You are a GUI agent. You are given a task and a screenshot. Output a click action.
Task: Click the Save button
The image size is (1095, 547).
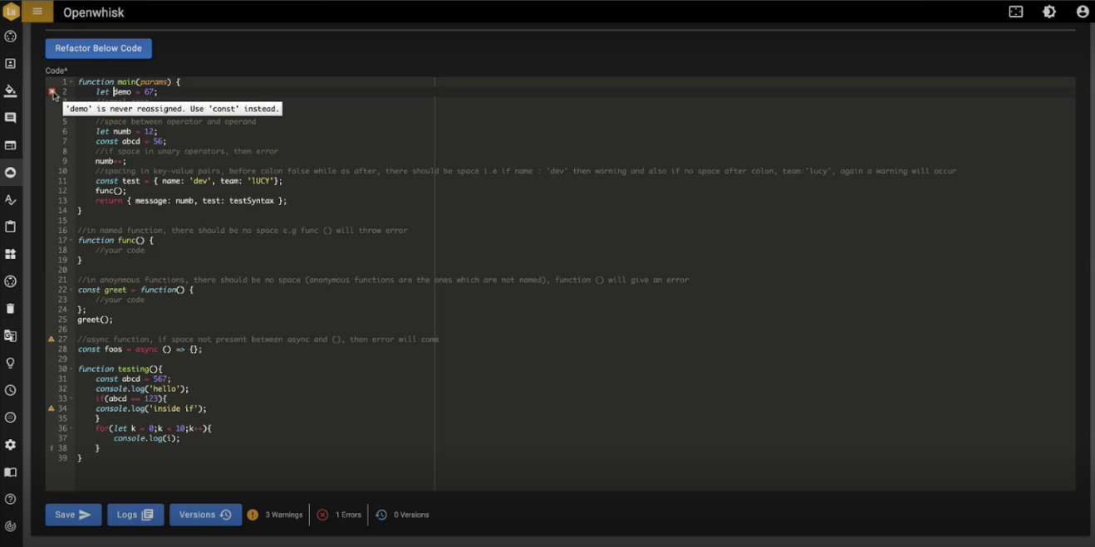click(73, 515)
